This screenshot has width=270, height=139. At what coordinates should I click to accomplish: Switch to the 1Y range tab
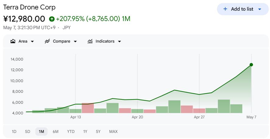point(85,132)
